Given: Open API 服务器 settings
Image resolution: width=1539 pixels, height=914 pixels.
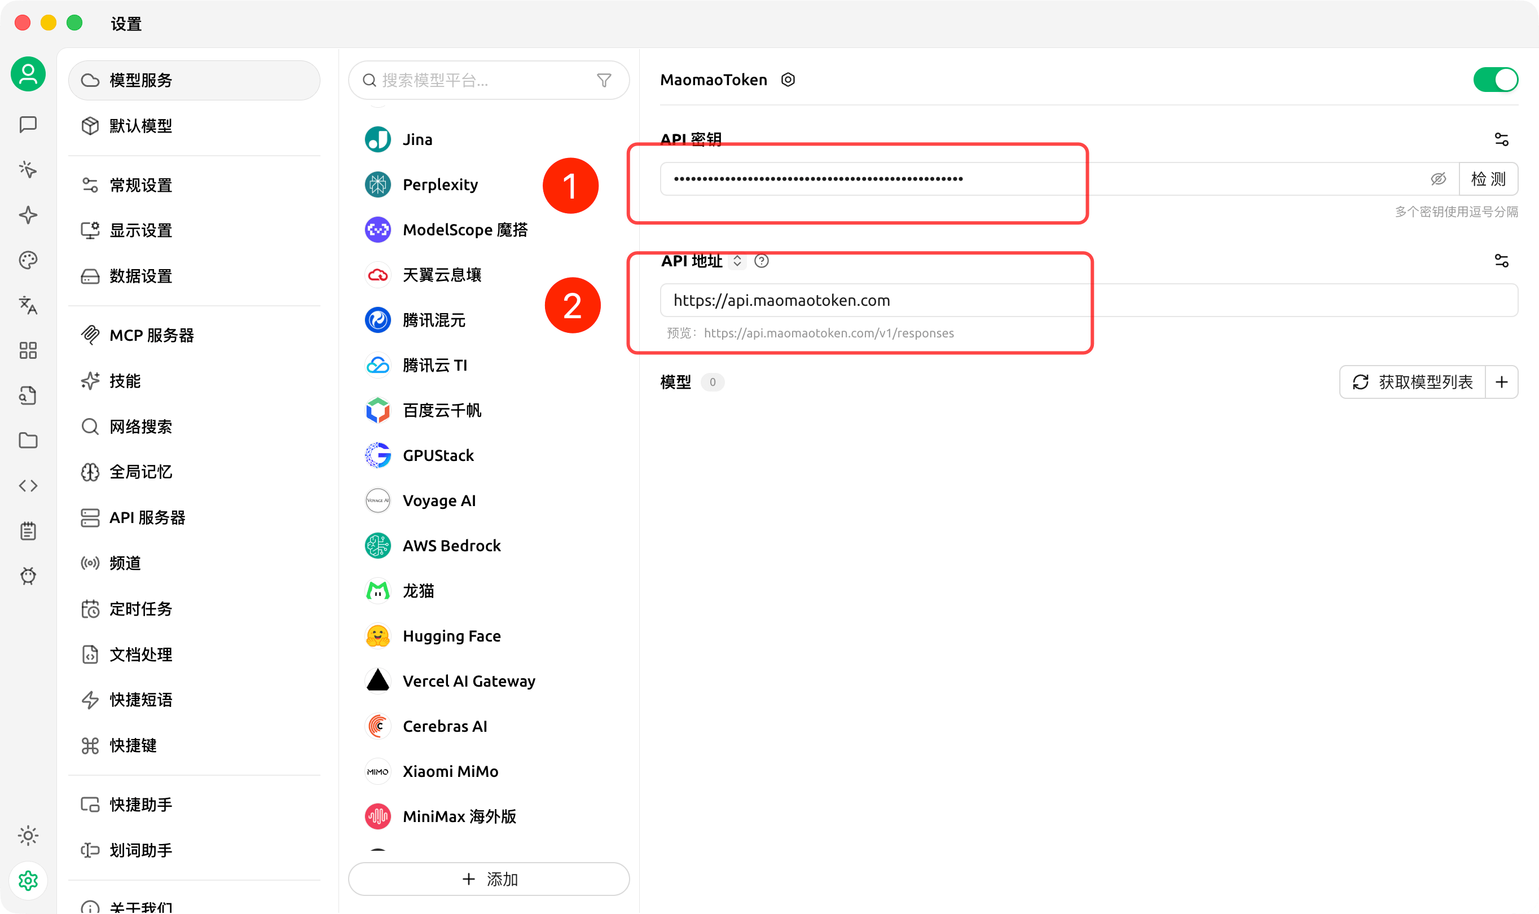Looking at the screenshot, I should [x=194, y=517].
